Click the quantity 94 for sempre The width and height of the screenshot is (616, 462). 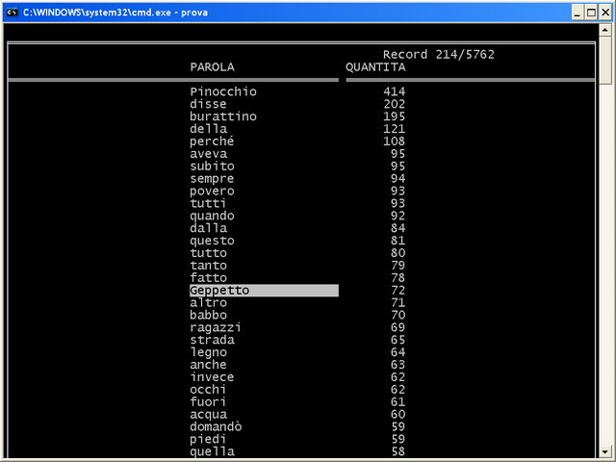(398, 179)
